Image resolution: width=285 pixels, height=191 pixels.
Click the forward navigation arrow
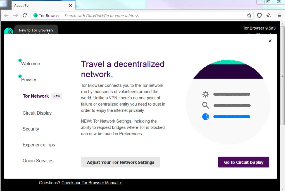tap(16, 15)
